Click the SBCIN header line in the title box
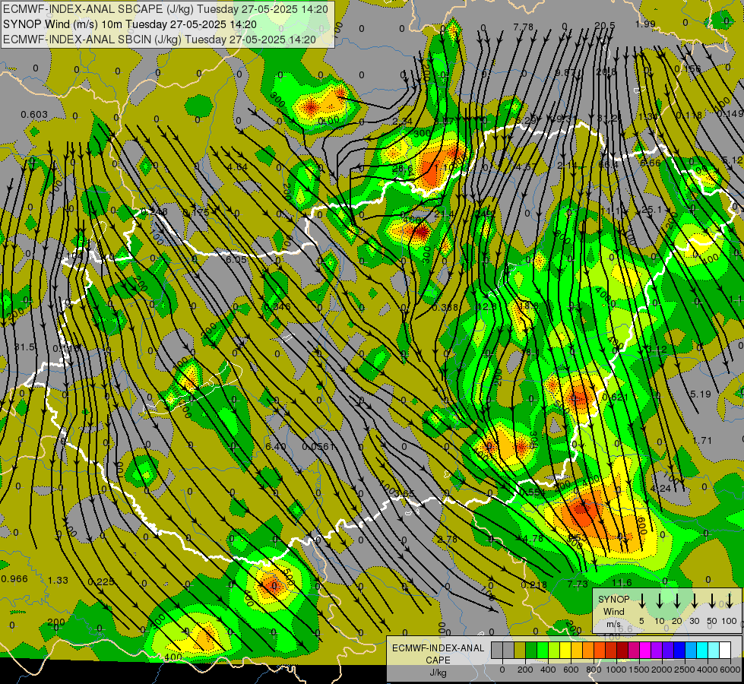 (160, 40)
